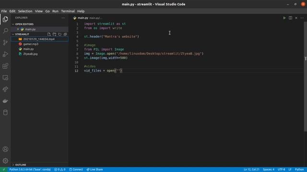Screen dimensions: 307x172
Task: Click Connect in the status bar
Action: [x=76, y=170]
